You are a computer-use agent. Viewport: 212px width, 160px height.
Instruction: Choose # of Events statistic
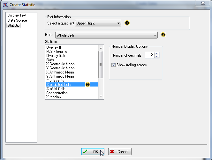pos(72,80)
